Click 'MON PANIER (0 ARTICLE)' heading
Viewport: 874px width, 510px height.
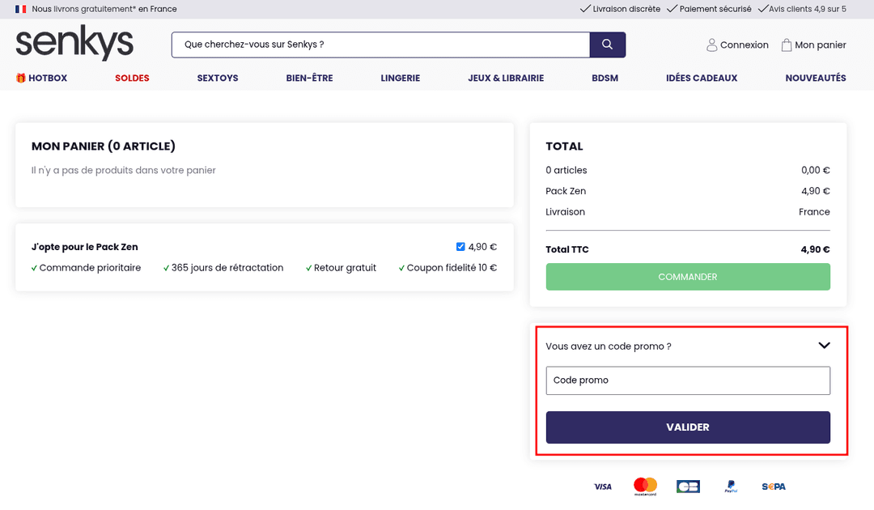pos(103,146)
